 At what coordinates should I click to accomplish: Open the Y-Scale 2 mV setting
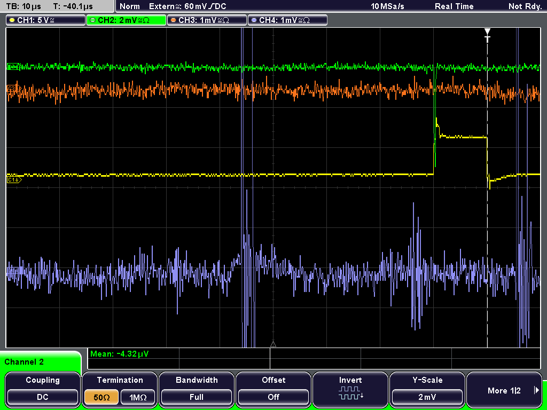[x=427, y=389]
